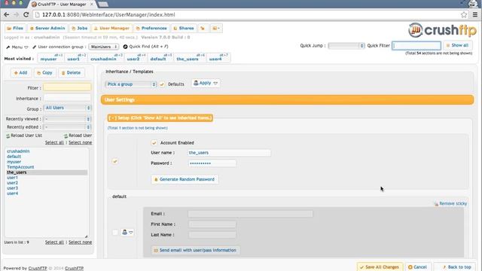Screen dimensions: 482x271
Task: Click the Password field
Action: (x=212, y=163)
